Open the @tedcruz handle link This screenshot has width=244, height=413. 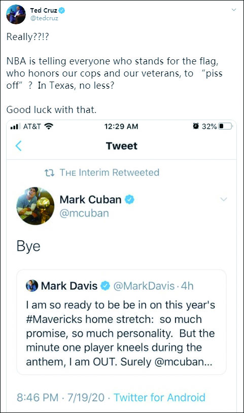(44, 18)
